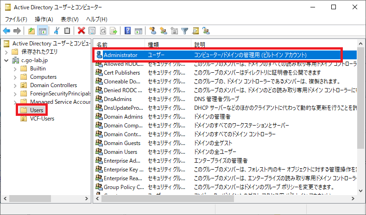
Task: Click the Domain Comp... group icon
Action: click(x=99, y=126)
